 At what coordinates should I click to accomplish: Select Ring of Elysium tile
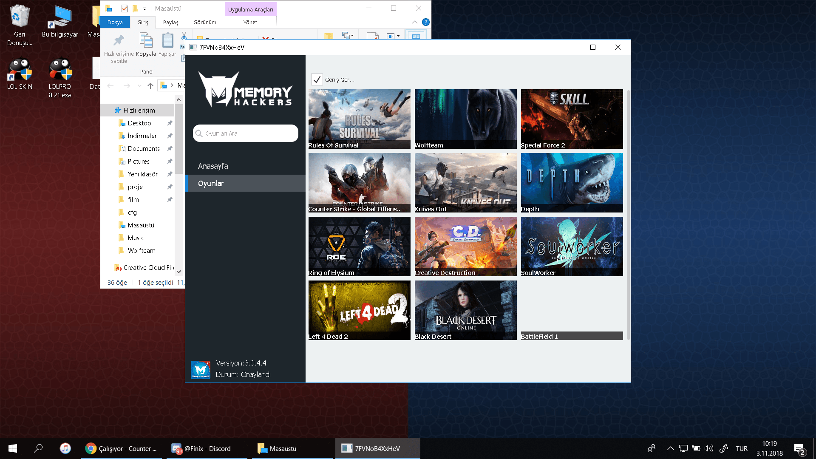360,246
